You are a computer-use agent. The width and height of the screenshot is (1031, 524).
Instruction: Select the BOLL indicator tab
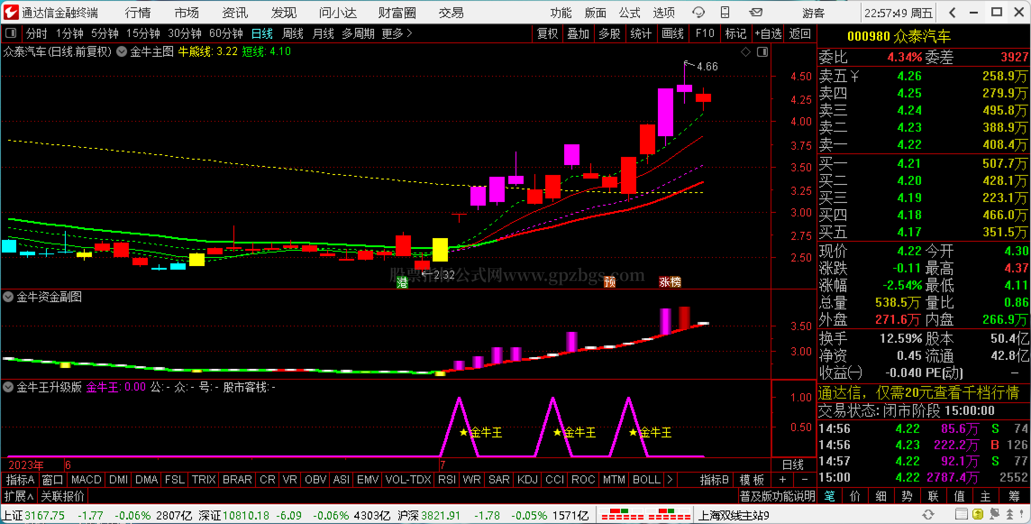(647, 479)
